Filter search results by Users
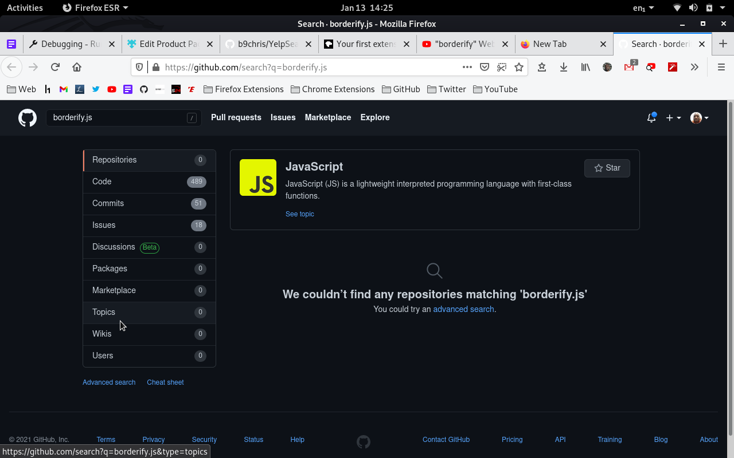 [150, 356]
